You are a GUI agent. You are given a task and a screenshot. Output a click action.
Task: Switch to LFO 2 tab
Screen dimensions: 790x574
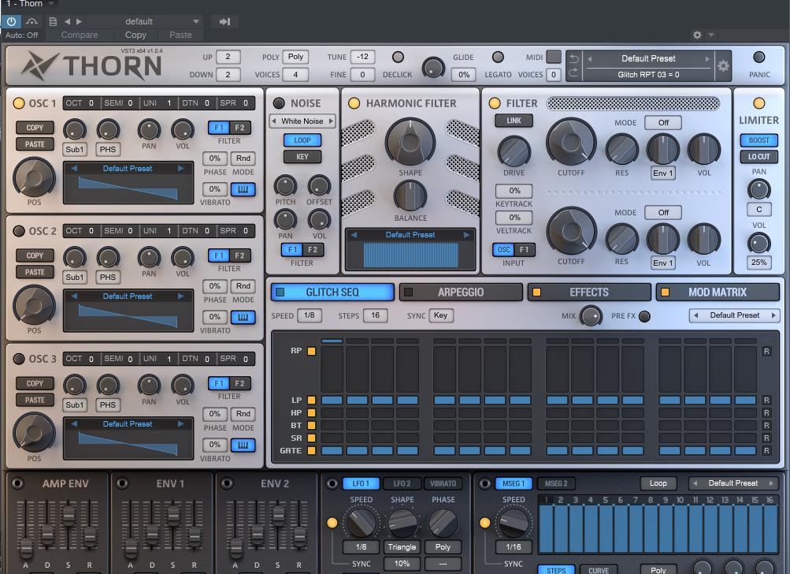[402, 483]
